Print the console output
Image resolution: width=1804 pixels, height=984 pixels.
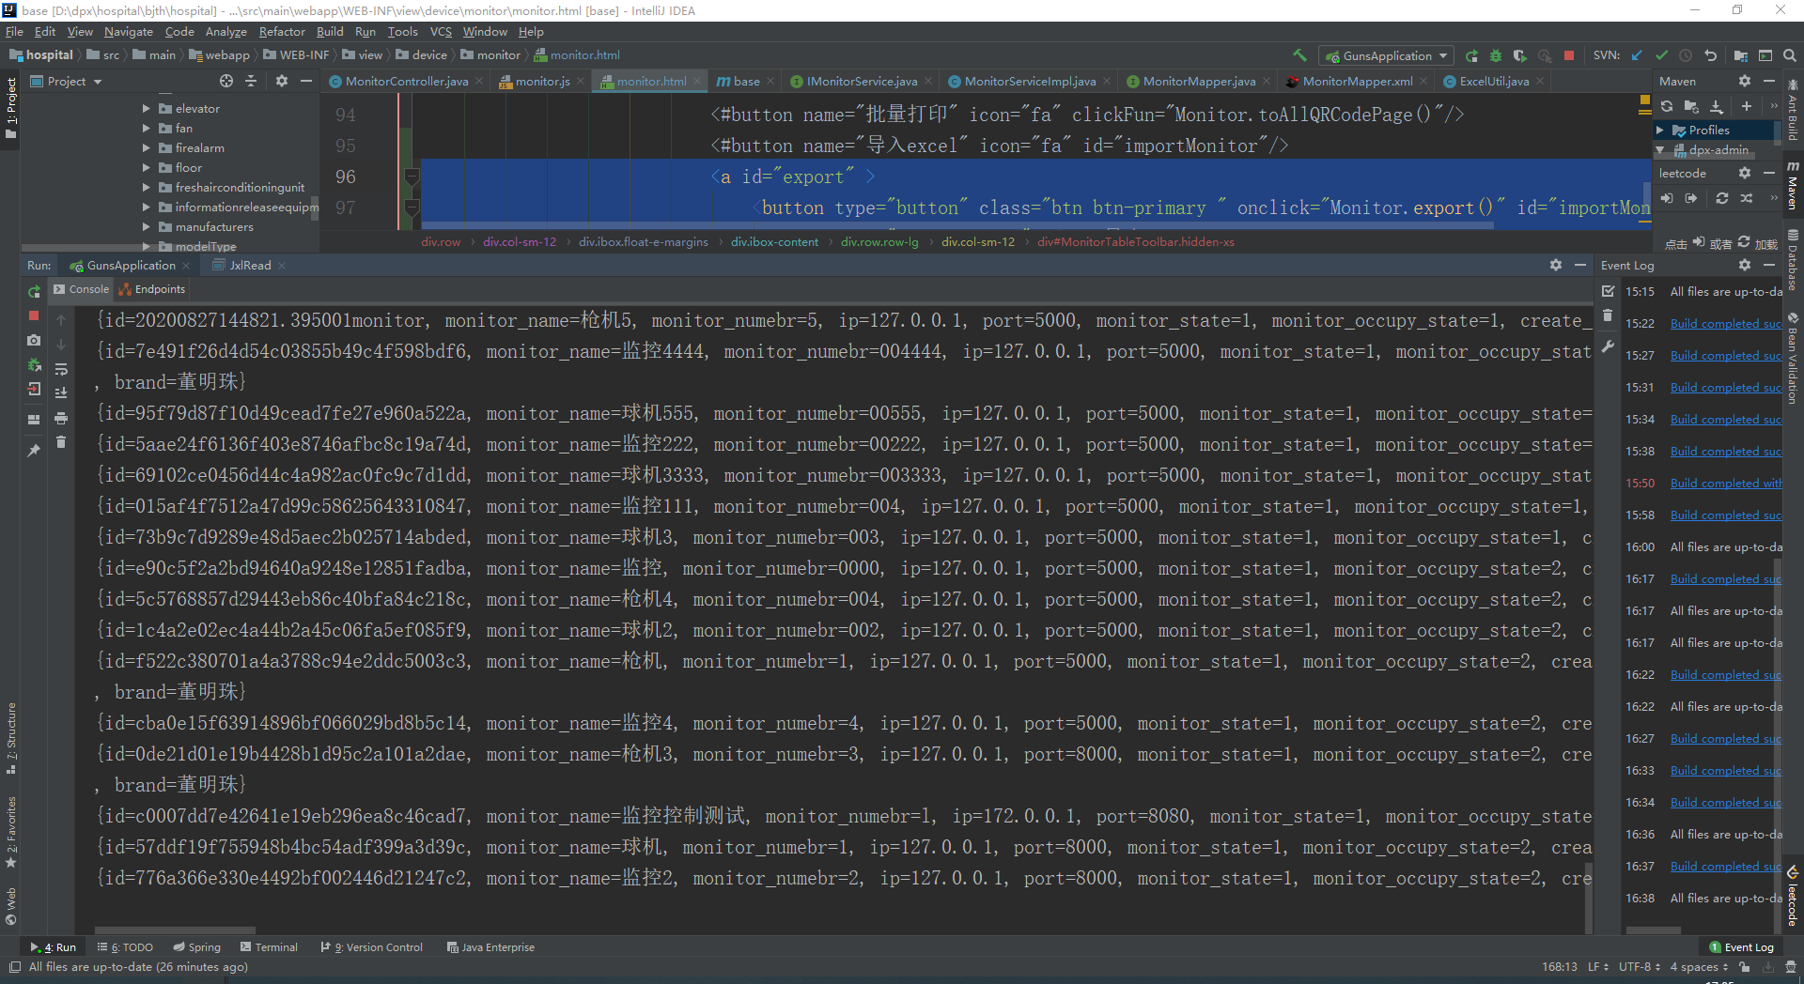[x=61, y=418]
